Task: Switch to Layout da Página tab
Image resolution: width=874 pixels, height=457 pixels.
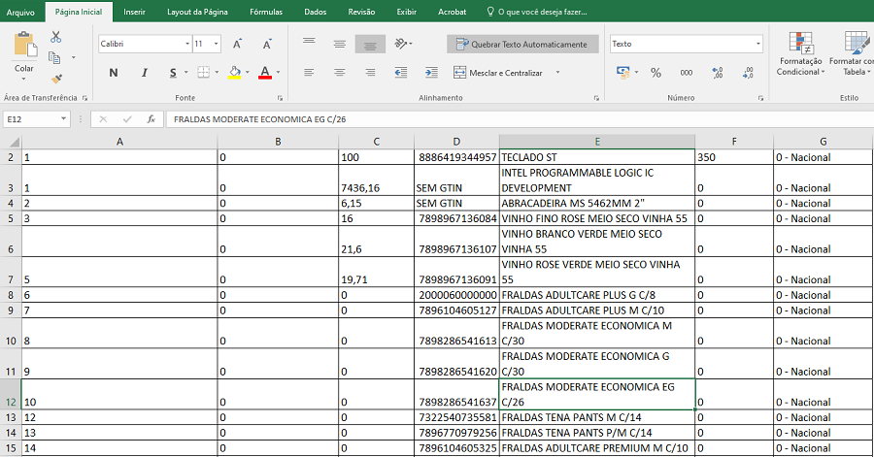Action: pyautogui.click(x=197, y=12)
